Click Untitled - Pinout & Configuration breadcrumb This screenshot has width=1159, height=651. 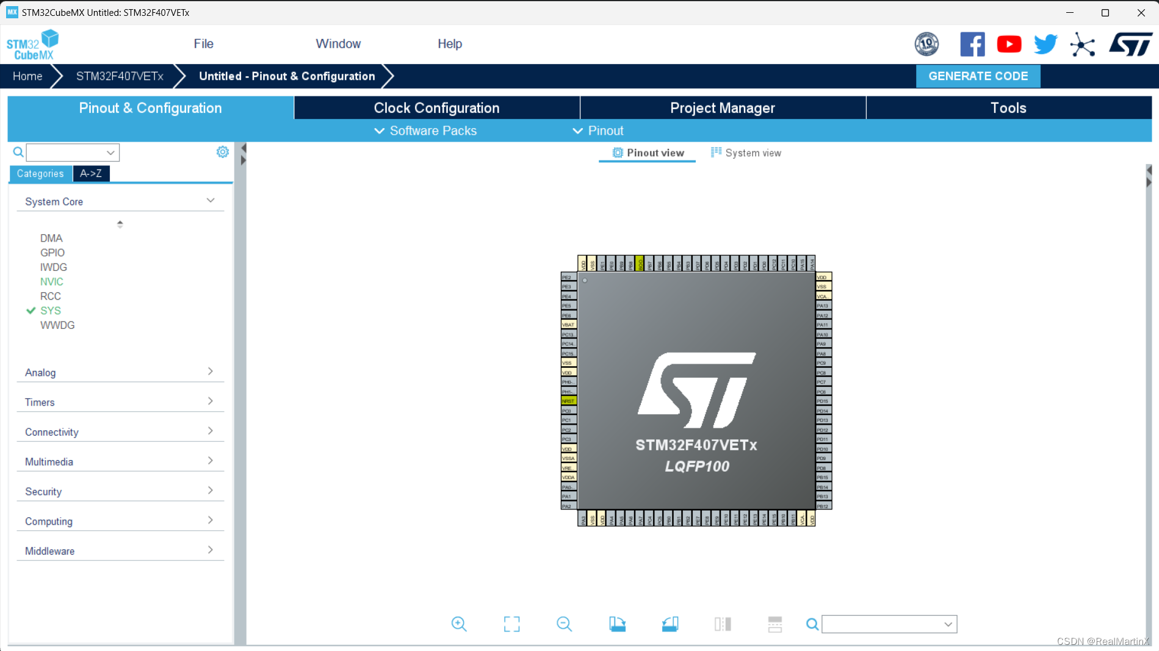click(x=287, y=76)
